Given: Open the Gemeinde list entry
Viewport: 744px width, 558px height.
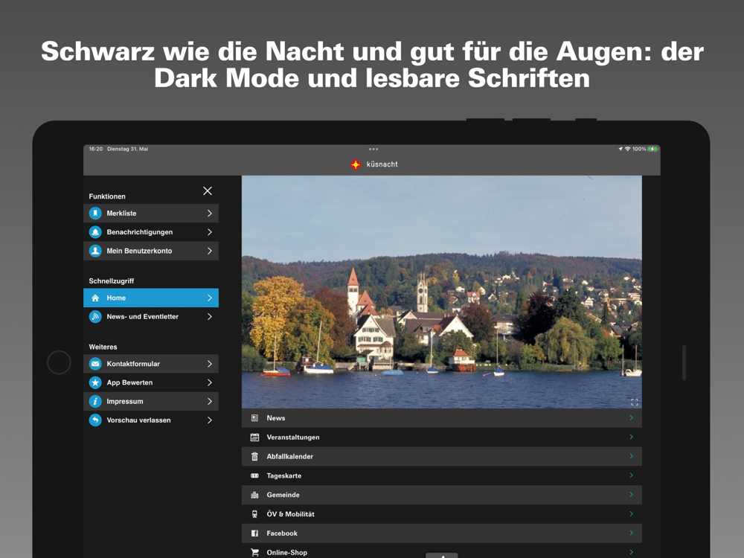Looking at the screenshot, I should [x=442, y=495].
